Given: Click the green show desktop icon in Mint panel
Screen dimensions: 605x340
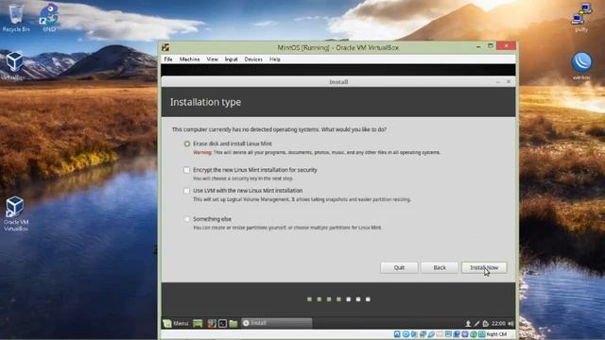Looking at the screenshot, I should (198, 323).
